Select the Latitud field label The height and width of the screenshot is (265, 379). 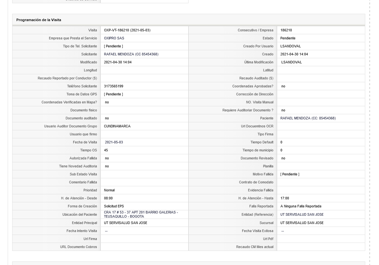(x=268, y=70)
